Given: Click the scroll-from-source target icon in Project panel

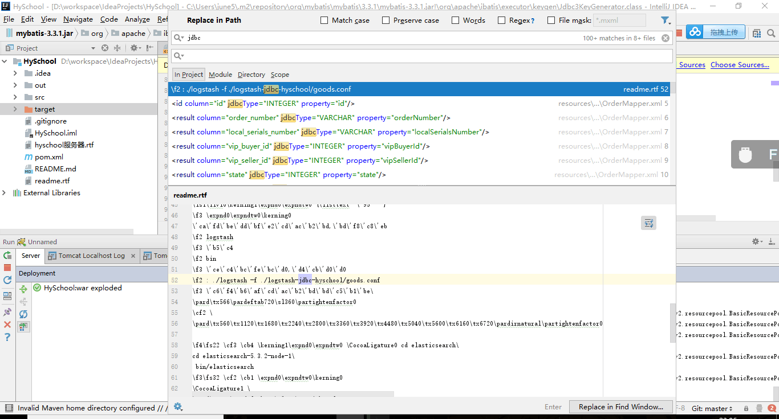Looking at the screenshot, I should point(105,48).
